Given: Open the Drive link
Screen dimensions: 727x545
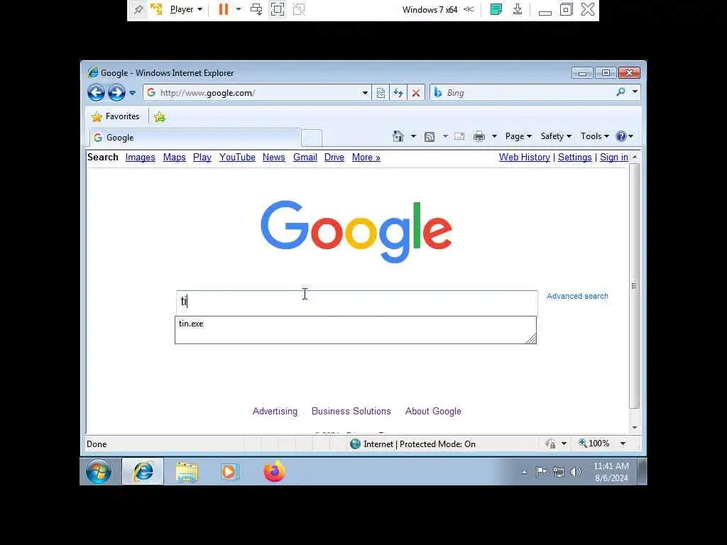Looking at the screenshot, I should click(x=334, y=157).
